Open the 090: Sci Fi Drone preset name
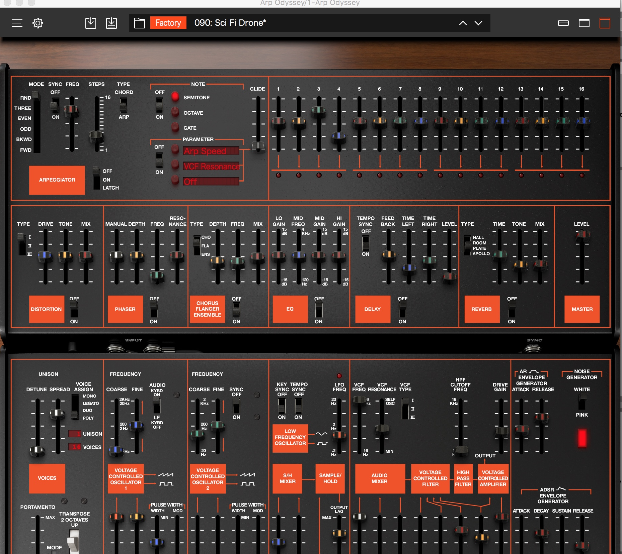The width and height of the screenshot is (622, 554). coord(230,23)
